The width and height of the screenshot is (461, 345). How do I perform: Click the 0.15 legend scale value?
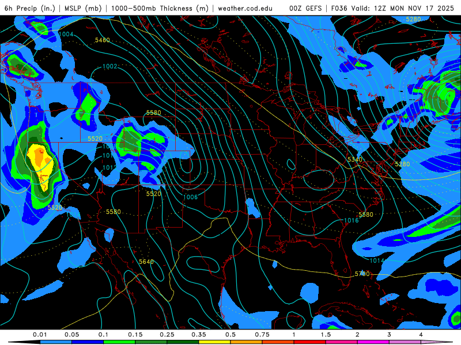[135, 335]
